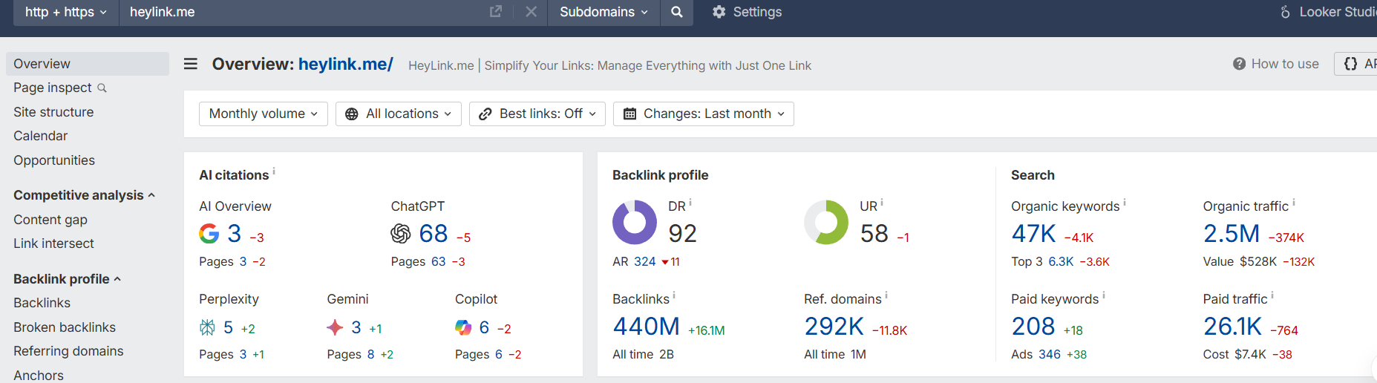Open the Looker Studio integration

[x=1327, y=12]
